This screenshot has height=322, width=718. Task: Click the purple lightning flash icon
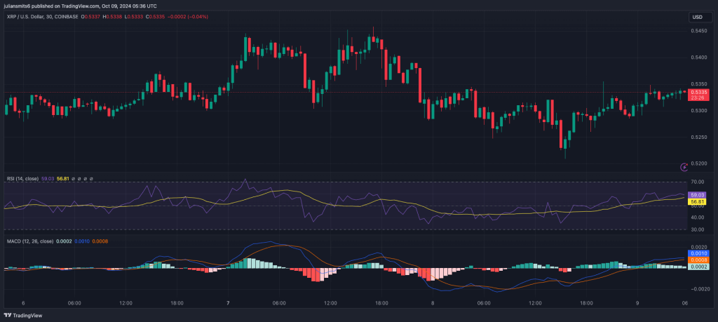pyautogui.click(x=684, y=167)
